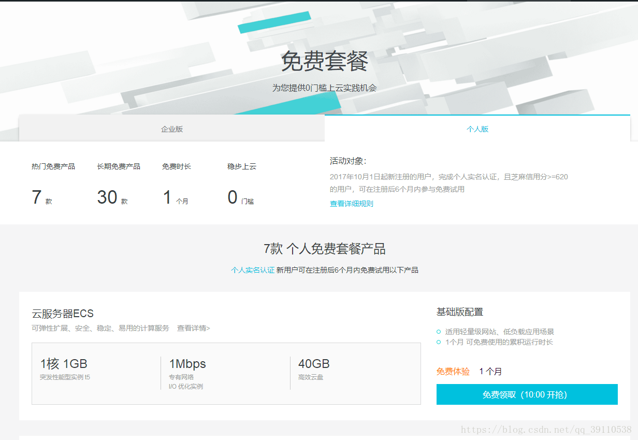The height and width of the screenshot is (440, 638).
Task: Click the 活动对象 heading
Action: tap(348, 161)
